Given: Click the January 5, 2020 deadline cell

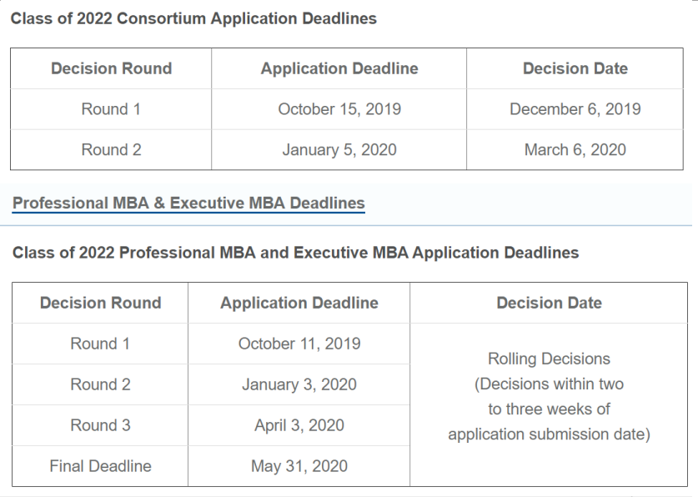Looking at the screenshot, I should 339,150.
